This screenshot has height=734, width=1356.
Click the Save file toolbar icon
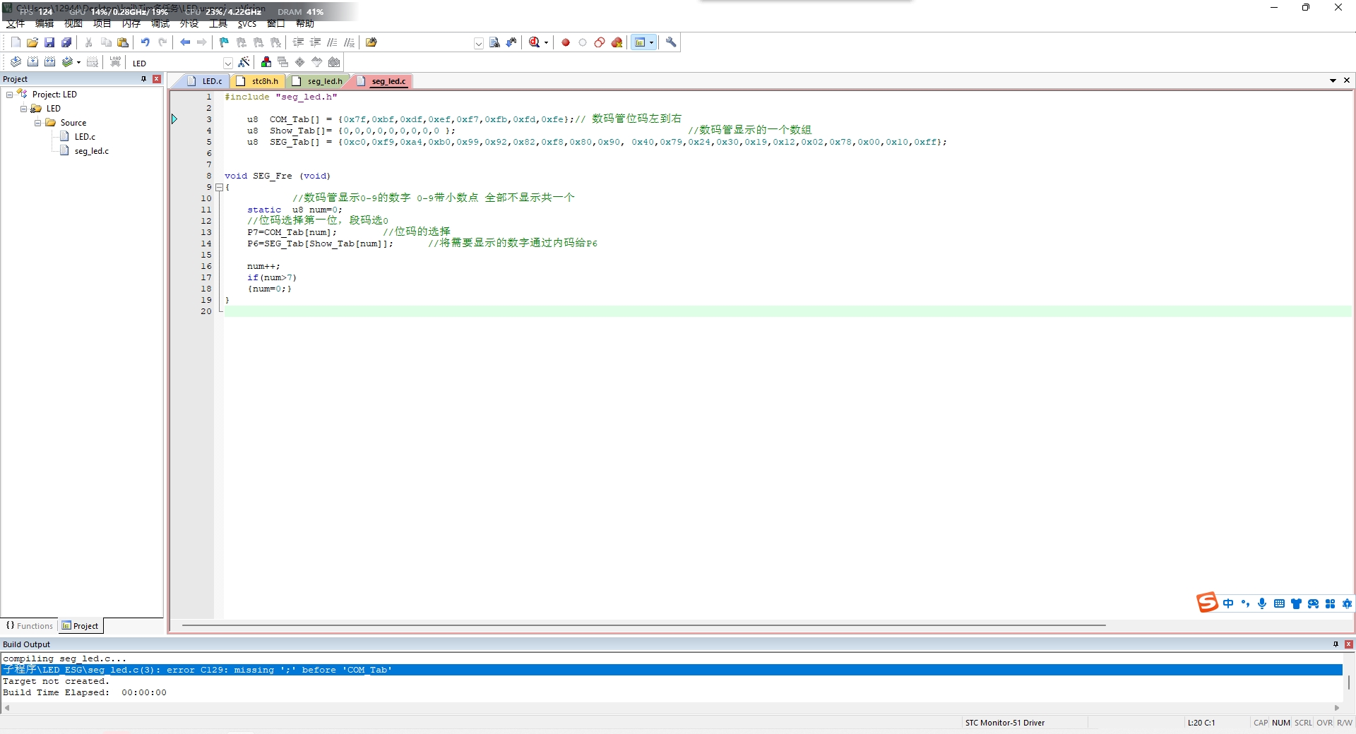pos(49,42)
